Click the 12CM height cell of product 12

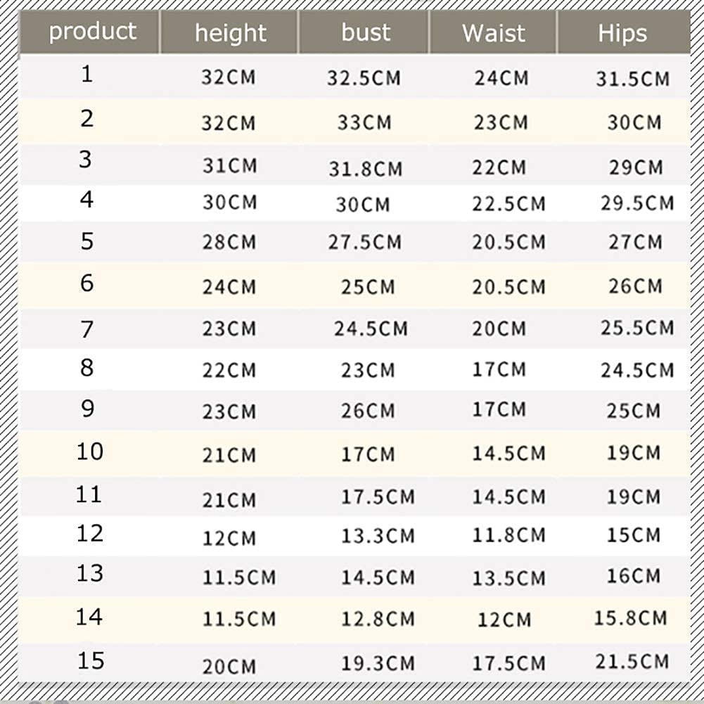229,538
